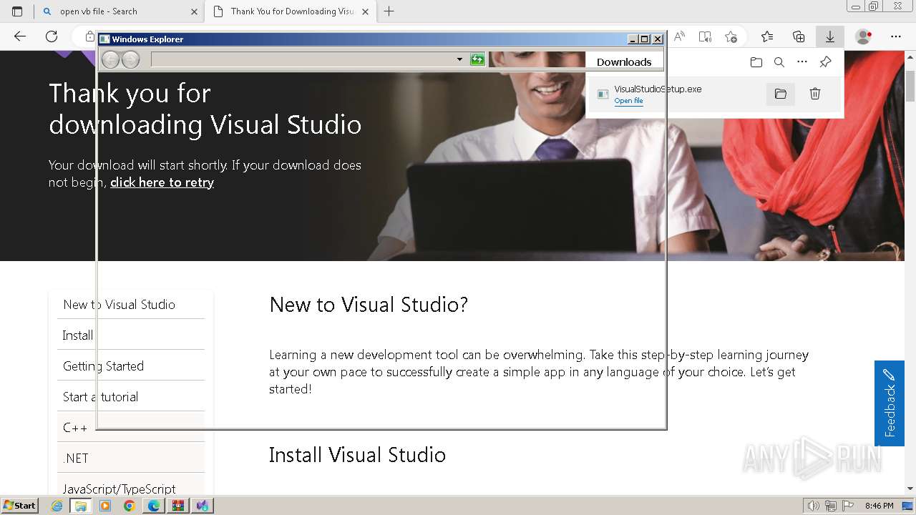This screenshot has width=916, height=515.
Task: Click 'click here to retry' download link
Action: coord(162,182)
